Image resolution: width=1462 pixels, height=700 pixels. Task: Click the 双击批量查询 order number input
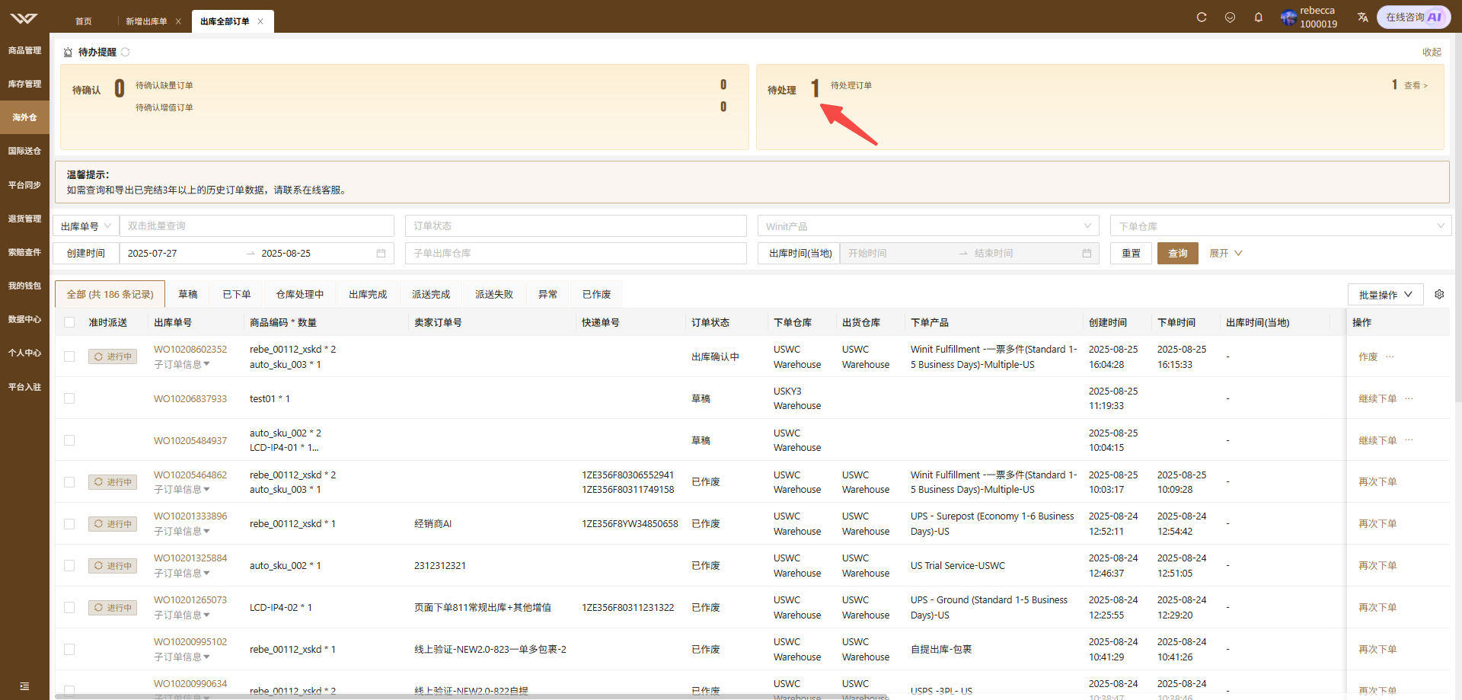(x=257, y=226)
